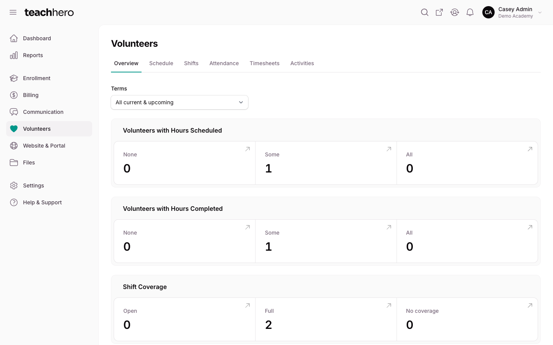Click the Files folder icon
Viewport: 553px width, 345px height.
14,163
